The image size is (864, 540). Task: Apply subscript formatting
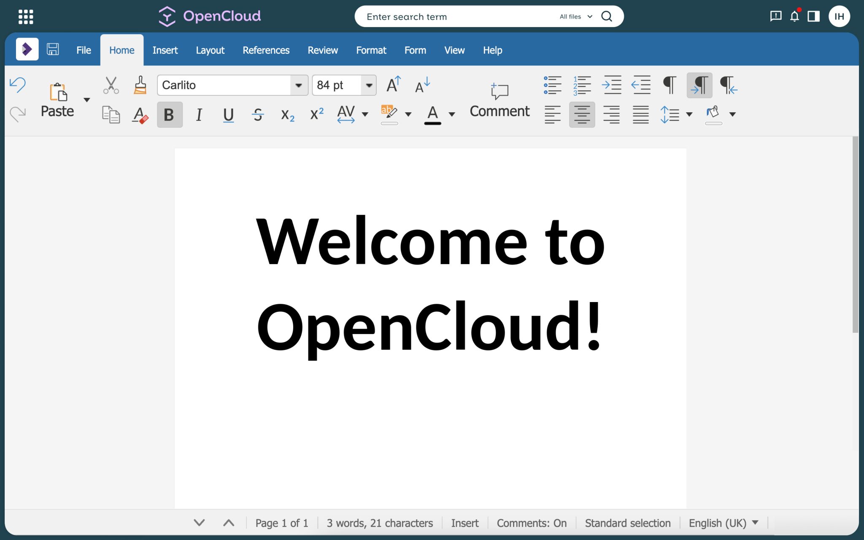(x=287, y=114)
